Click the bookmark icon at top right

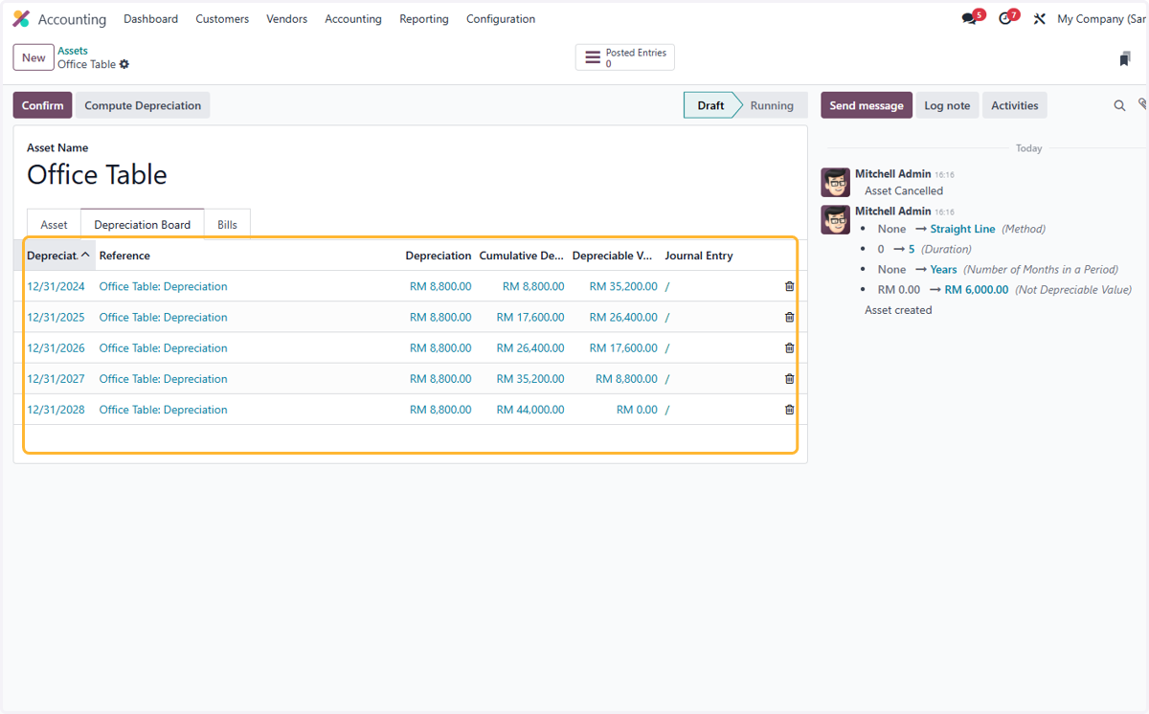tap(1124, 59)
